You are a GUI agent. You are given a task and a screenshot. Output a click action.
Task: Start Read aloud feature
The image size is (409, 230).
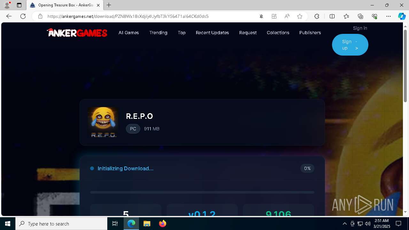coord(287,16)
